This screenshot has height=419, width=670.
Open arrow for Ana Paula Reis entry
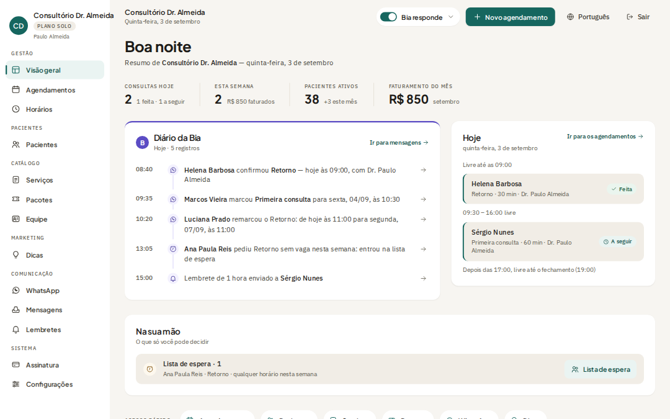[424, 249]
